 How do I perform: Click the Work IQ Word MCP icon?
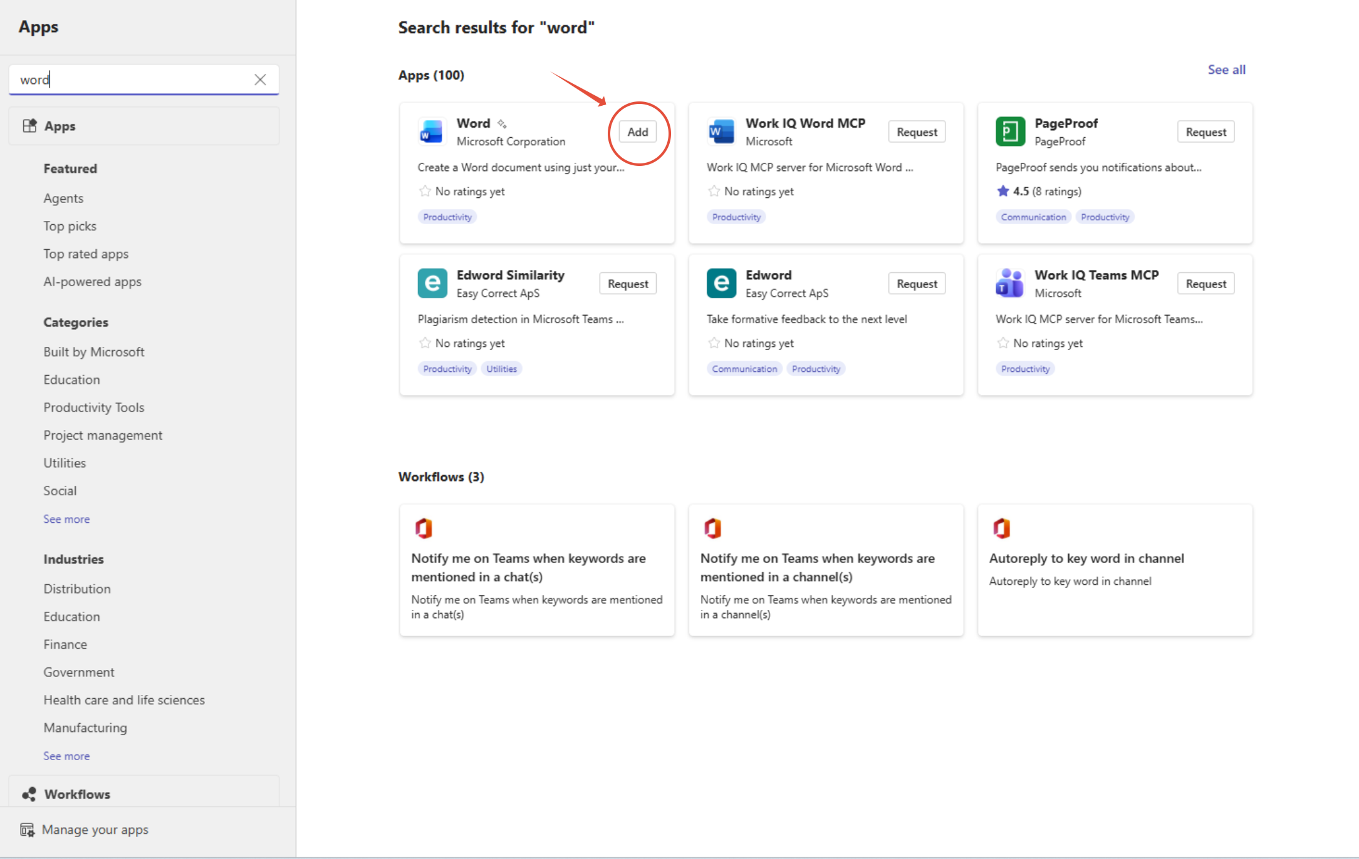coord(721,131)
